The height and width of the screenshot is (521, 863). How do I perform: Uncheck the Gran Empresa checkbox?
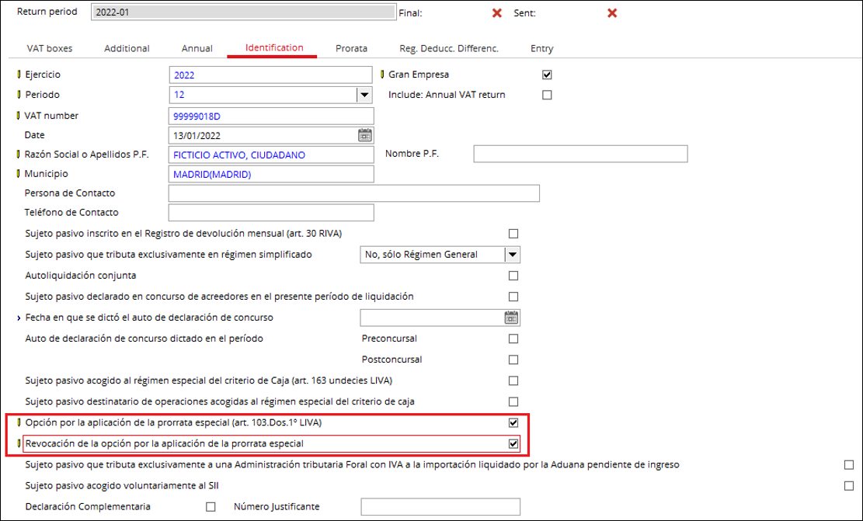[x=547, y=75]
